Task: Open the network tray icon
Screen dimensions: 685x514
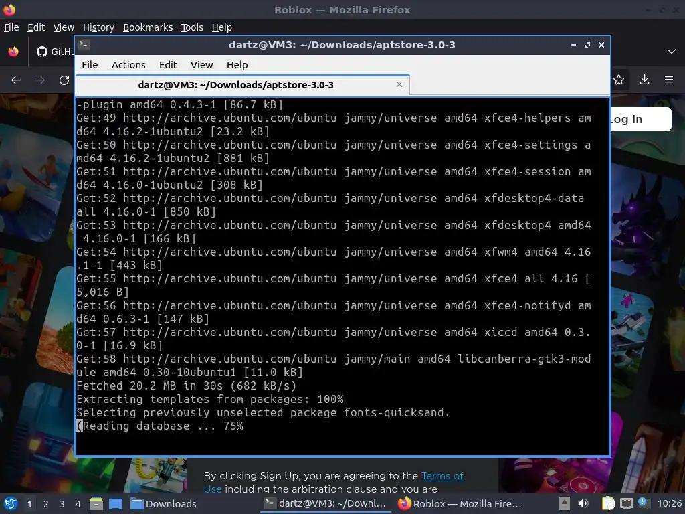Action: tap(626, 503)
